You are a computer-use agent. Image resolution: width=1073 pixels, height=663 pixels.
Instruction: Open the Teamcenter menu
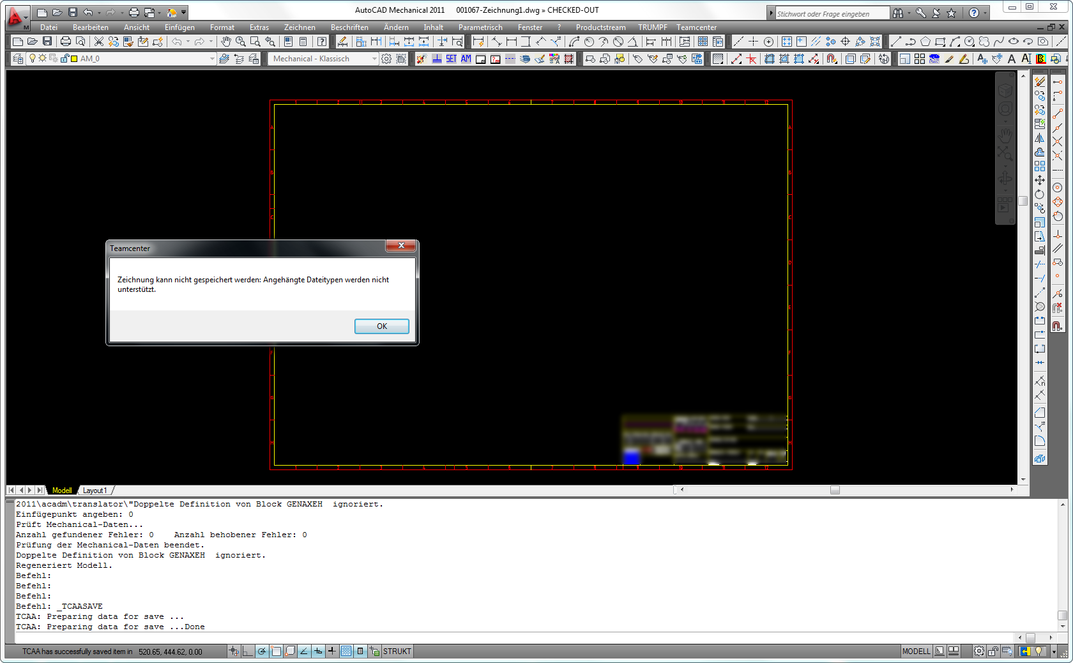point(696,27)
